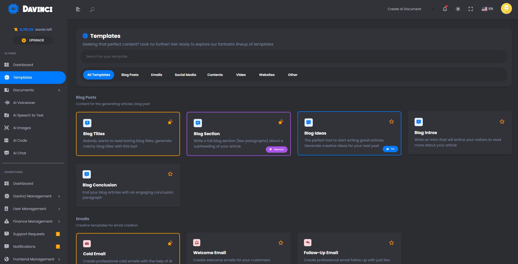518x264 pixels.
Task: Open AI Speech to Text
Action: (33, 115)
